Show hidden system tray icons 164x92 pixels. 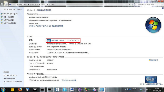click(x=138, y=90)
